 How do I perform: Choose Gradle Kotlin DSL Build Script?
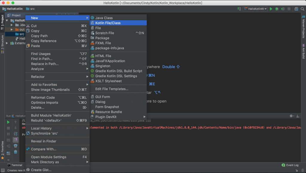tap(118, 71)
